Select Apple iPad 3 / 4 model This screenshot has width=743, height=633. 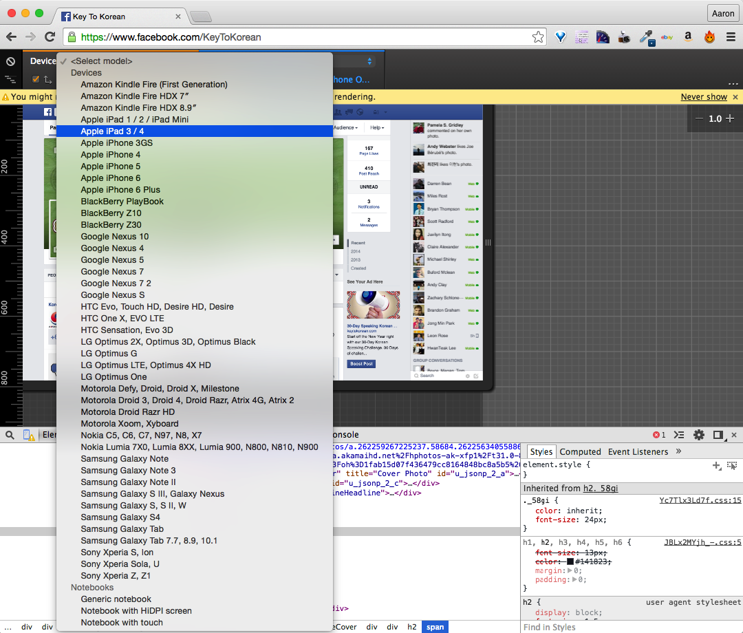click(112, 131)
